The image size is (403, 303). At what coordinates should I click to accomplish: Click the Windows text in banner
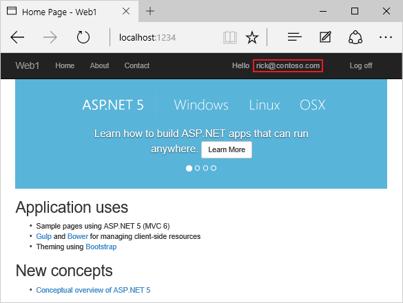[201, 105]
